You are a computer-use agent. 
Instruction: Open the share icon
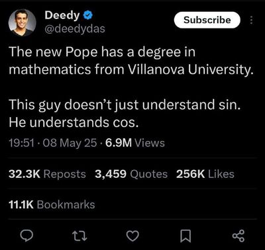(x=238, y=236)
